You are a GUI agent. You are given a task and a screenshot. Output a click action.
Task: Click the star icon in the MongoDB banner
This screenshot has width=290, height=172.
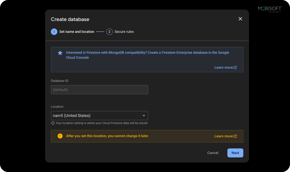60,53
